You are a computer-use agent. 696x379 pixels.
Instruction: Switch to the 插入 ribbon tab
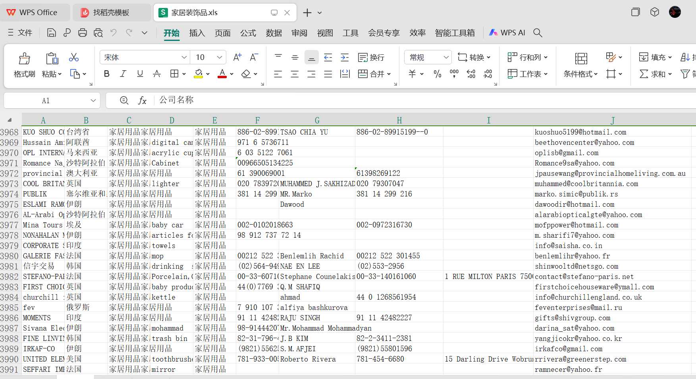(197, 33)
